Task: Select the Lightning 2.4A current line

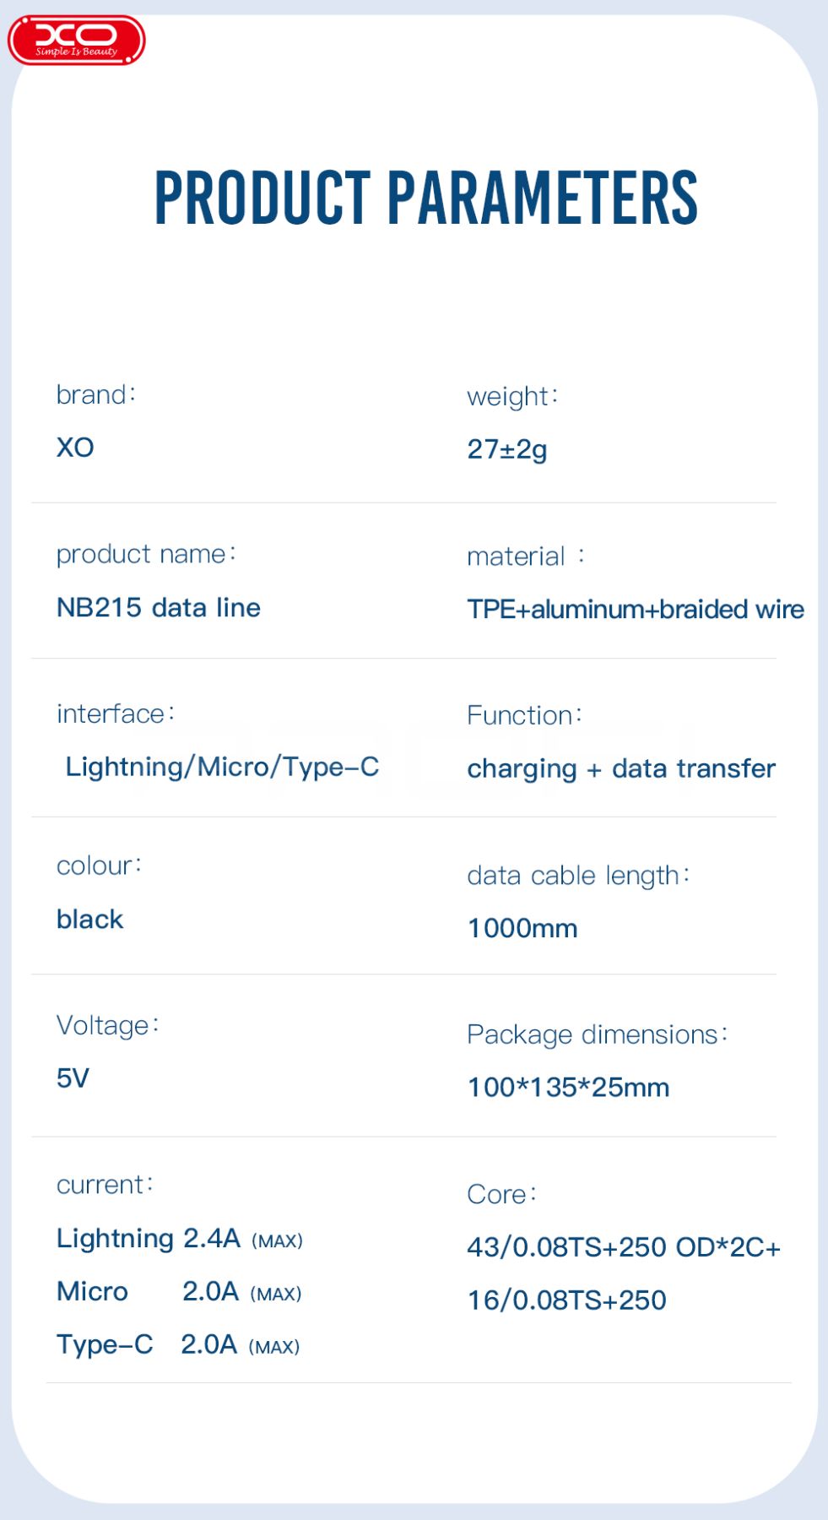Action: (180, 1239)
